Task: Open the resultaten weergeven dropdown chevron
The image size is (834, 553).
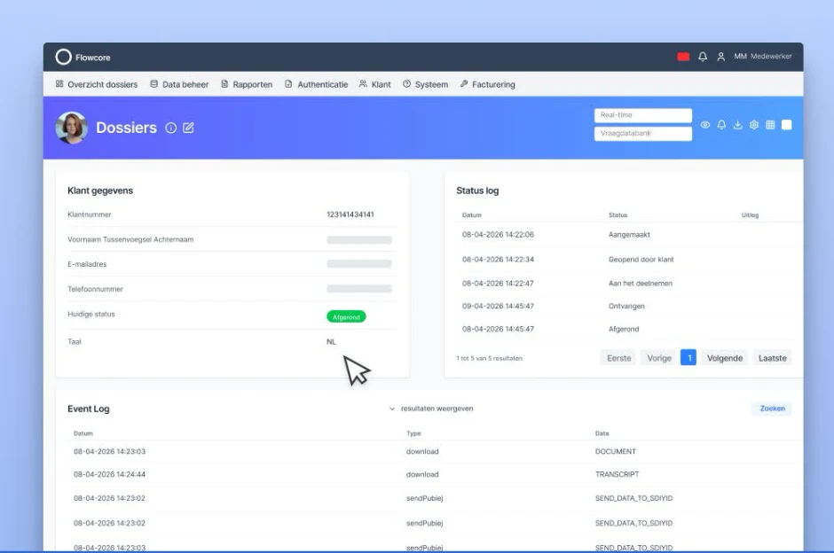Action: coord(392,409)
